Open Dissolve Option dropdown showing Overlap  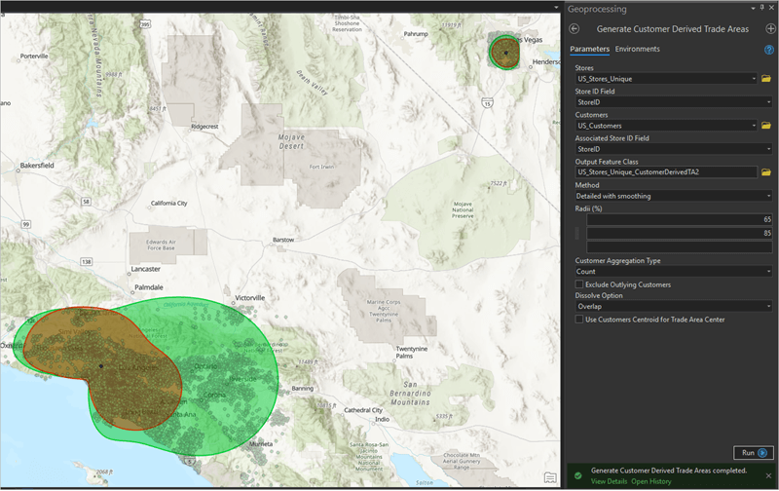pos(673,306)
